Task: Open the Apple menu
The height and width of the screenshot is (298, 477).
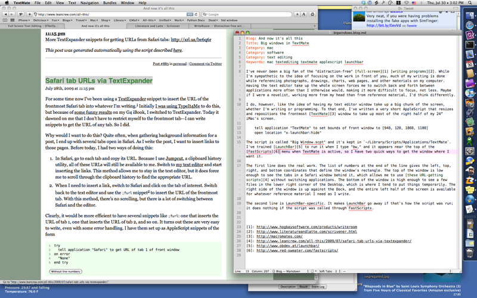Action: pos(7,3)
